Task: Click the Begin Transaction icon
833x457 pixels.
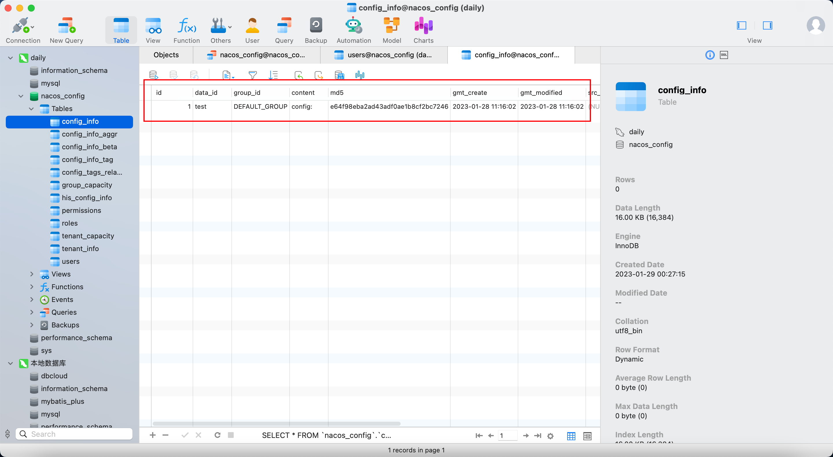Action: coord(154,75)
